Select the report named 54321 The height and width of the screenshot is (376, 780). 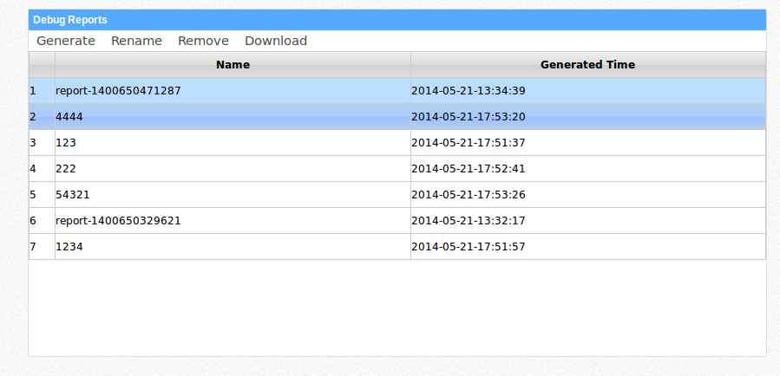pos(72,195)
